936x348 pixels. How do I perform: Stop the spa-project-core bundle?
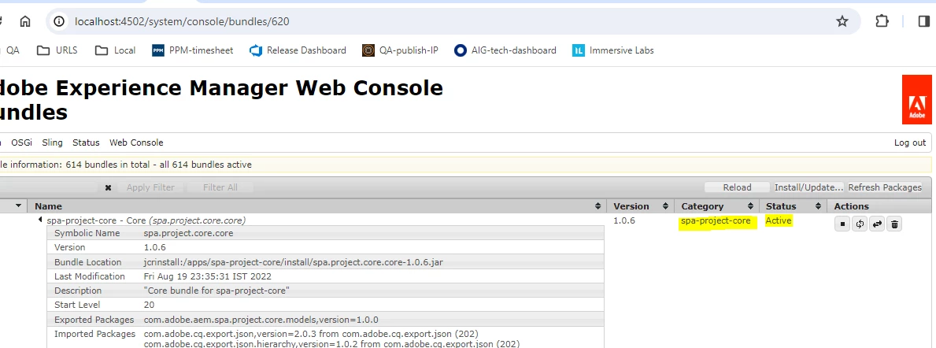click(842, 224)
